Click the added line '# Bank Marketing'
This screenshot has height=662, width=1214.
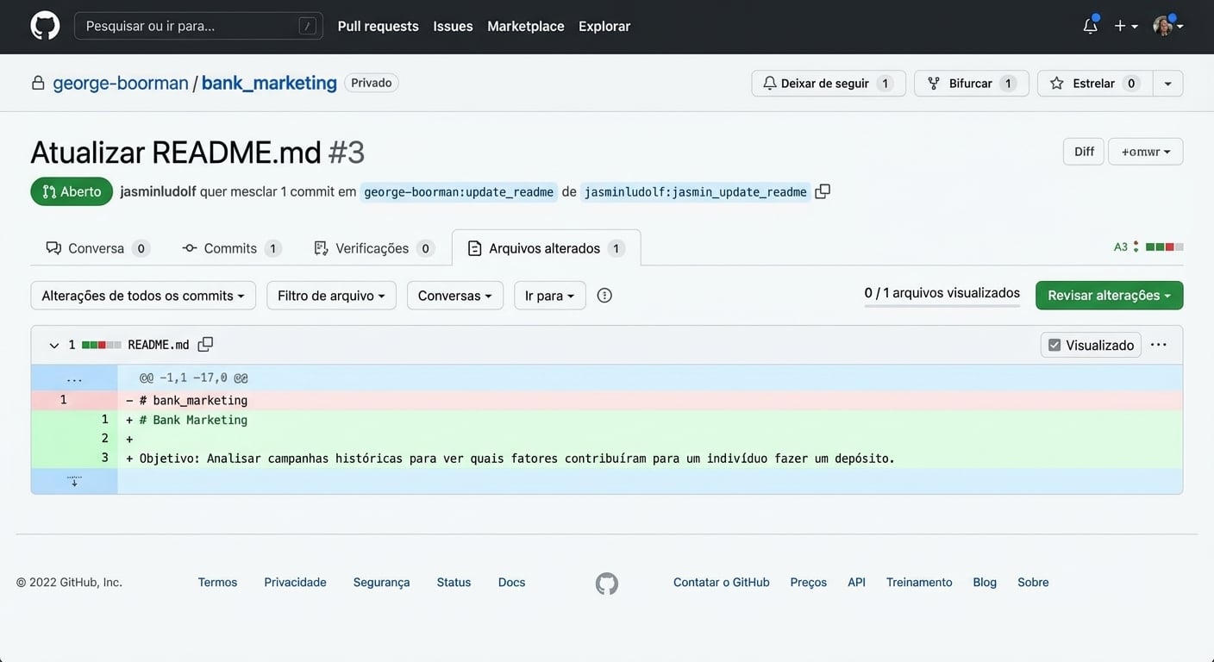[x=607, y=420]
